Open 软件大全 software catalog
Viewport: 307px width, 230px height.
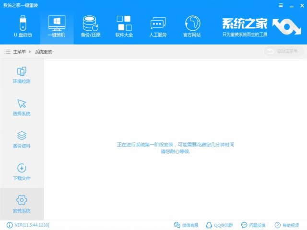pos(124,26)
